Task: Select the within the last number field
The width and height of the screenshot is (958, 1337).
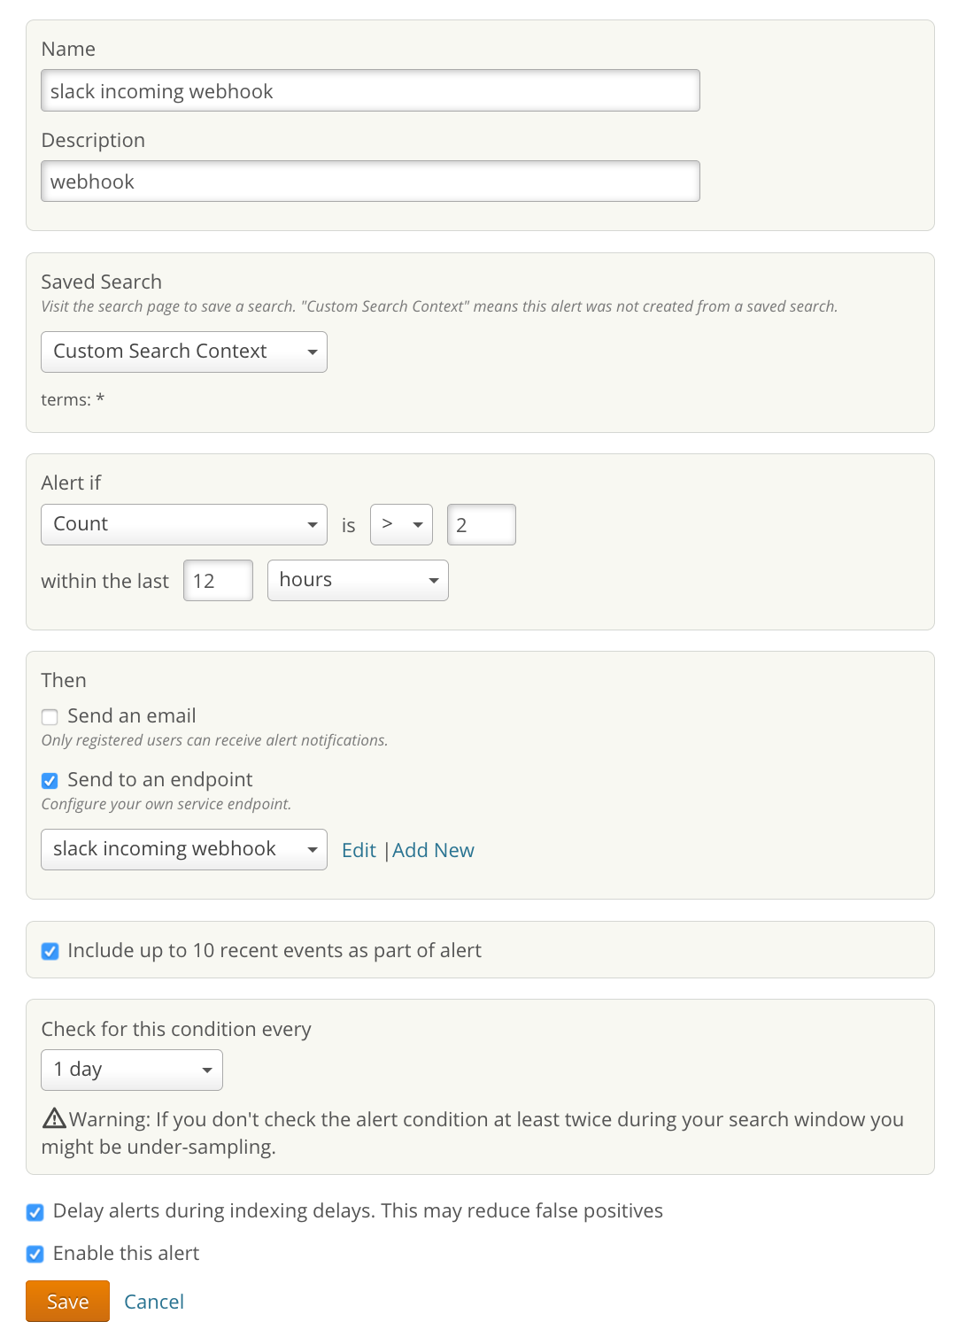Action: pyautogui.click(x=218, y=581)
